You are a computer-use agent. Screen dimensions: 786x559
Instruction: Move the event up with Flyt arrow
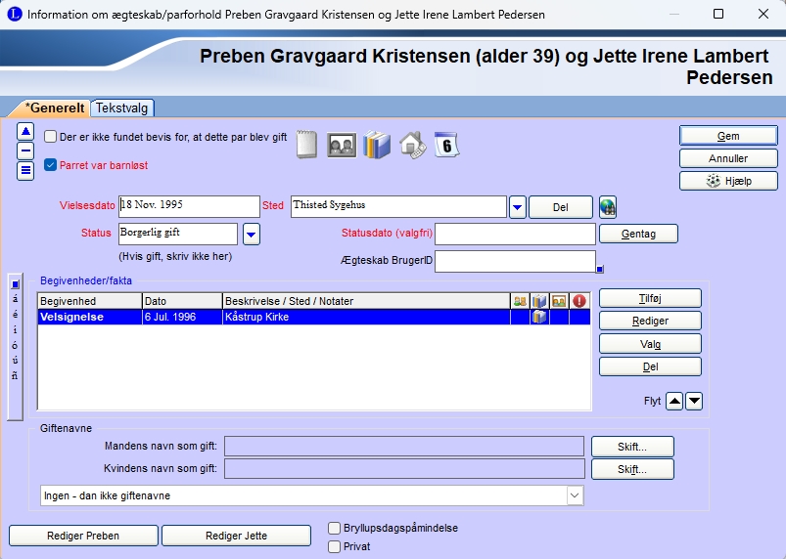click(x=676, y=401)
